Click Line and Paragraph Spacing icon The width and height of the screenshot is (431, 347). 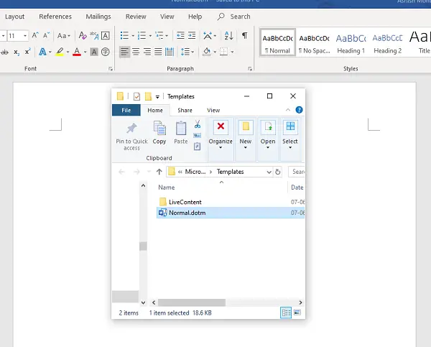[185, 52]
